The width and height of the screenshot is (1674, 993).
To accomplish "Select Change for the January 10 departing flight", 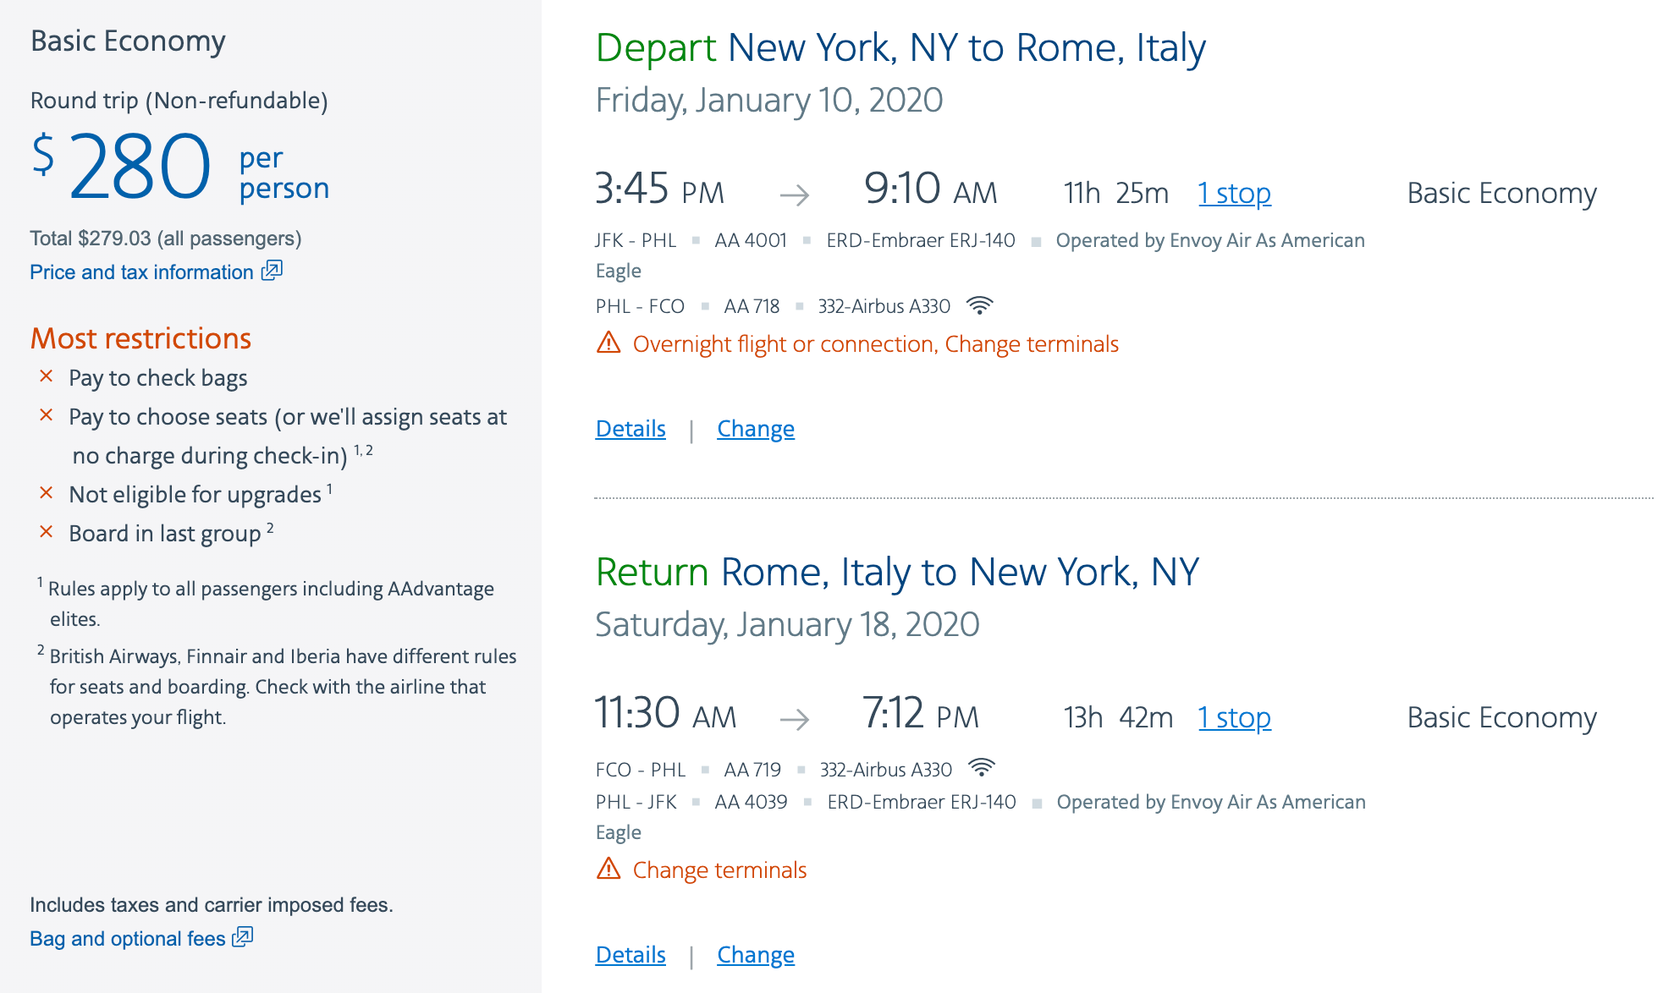I will (756, 429).
